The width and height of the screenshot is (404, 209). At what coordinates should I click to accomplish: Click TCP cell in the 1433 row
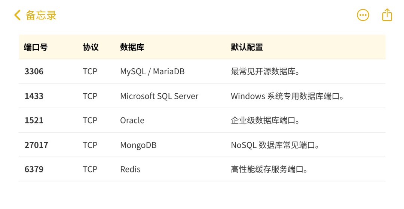pyautogui.click(x=90, y=96)
